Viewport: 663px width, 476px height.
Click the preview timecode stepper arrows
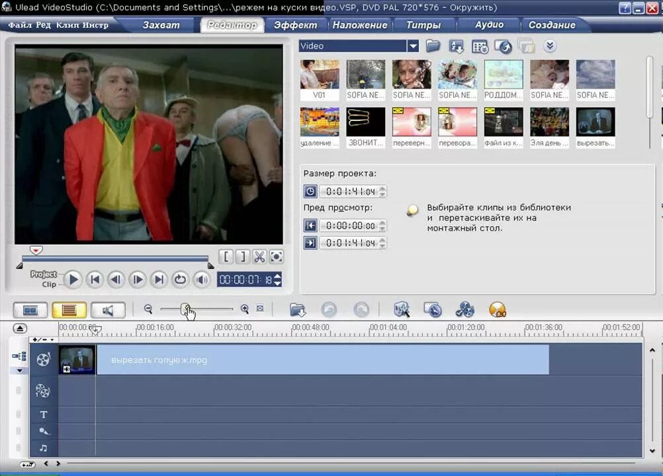click(x=277, y=279)
